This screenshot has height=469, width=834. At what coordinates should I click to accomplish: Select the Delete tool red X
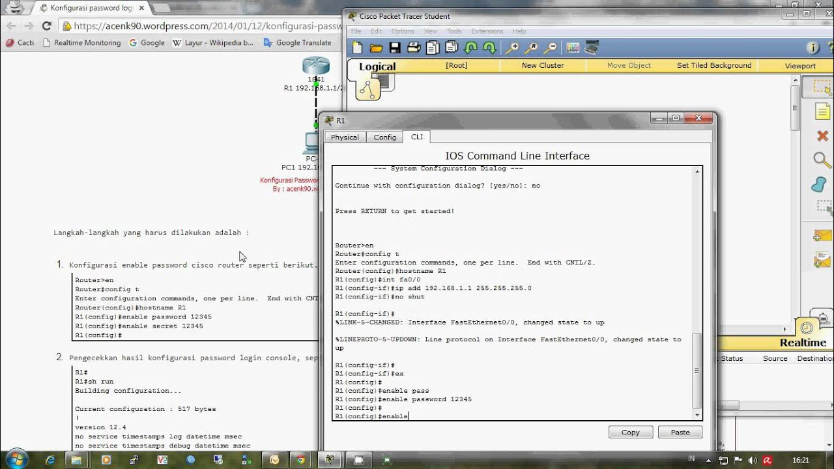(822, 135)
